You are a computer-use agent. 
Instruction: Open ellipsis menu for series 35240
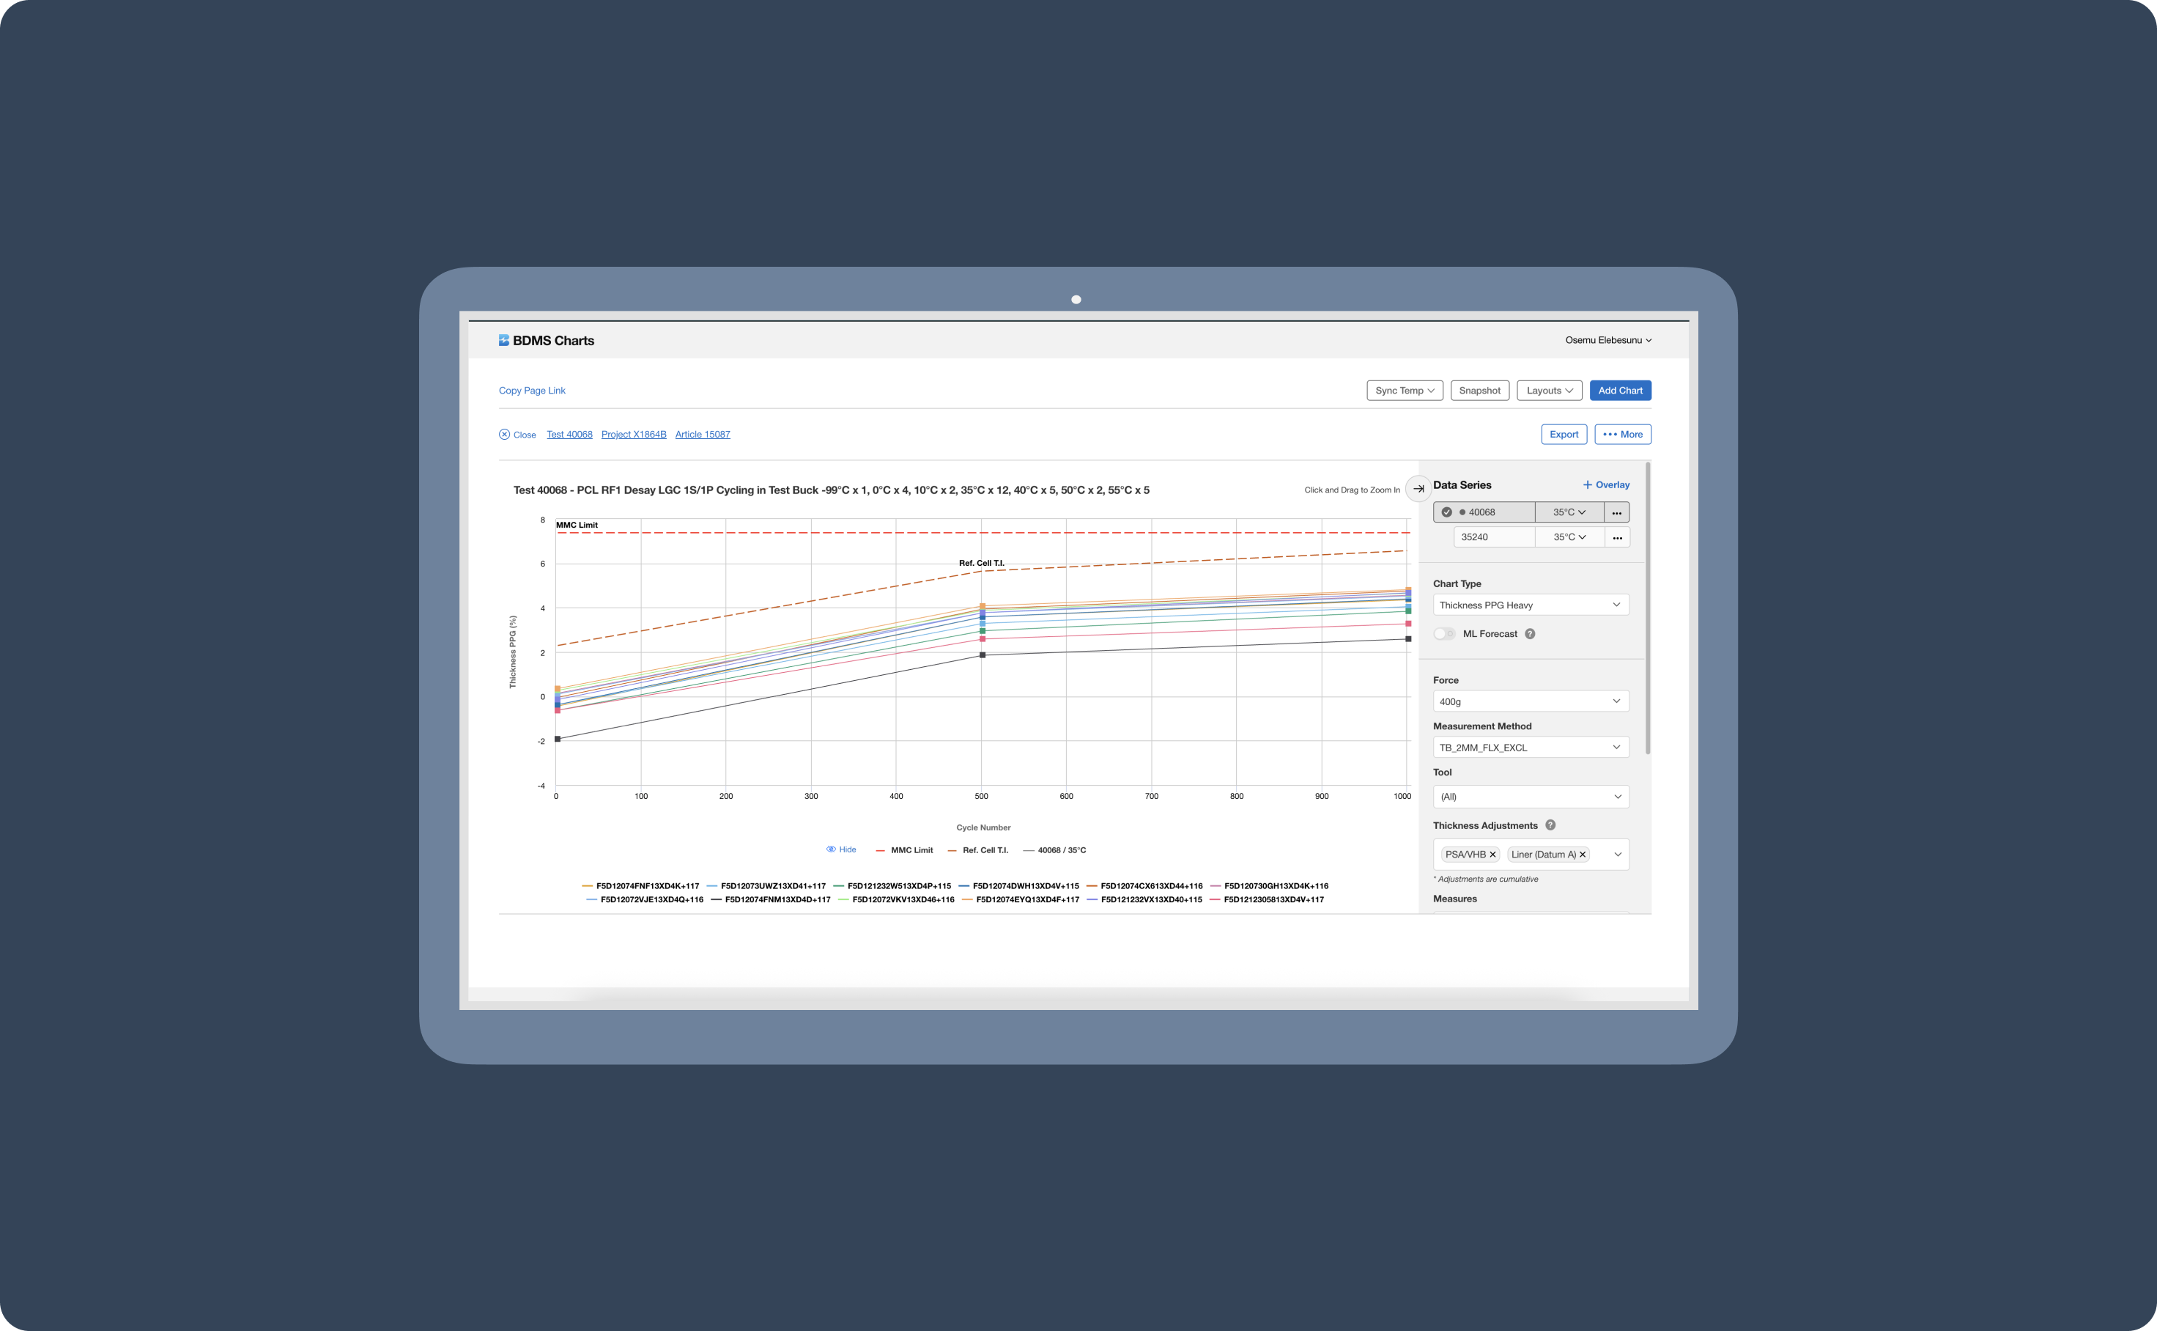pos(1616,537)
